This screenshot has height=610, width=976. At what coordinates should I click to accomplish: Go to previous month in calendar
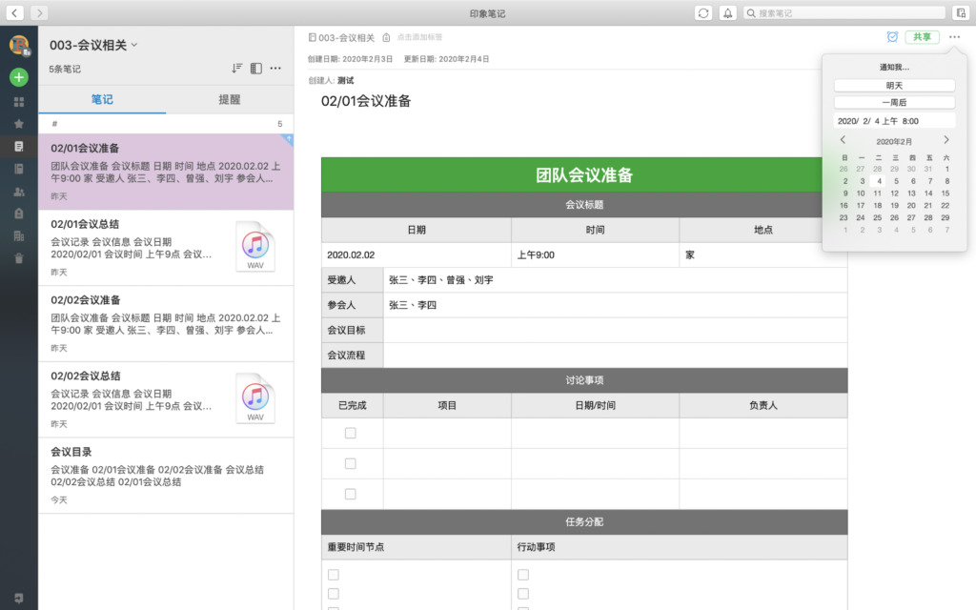[x=843, y=140]
